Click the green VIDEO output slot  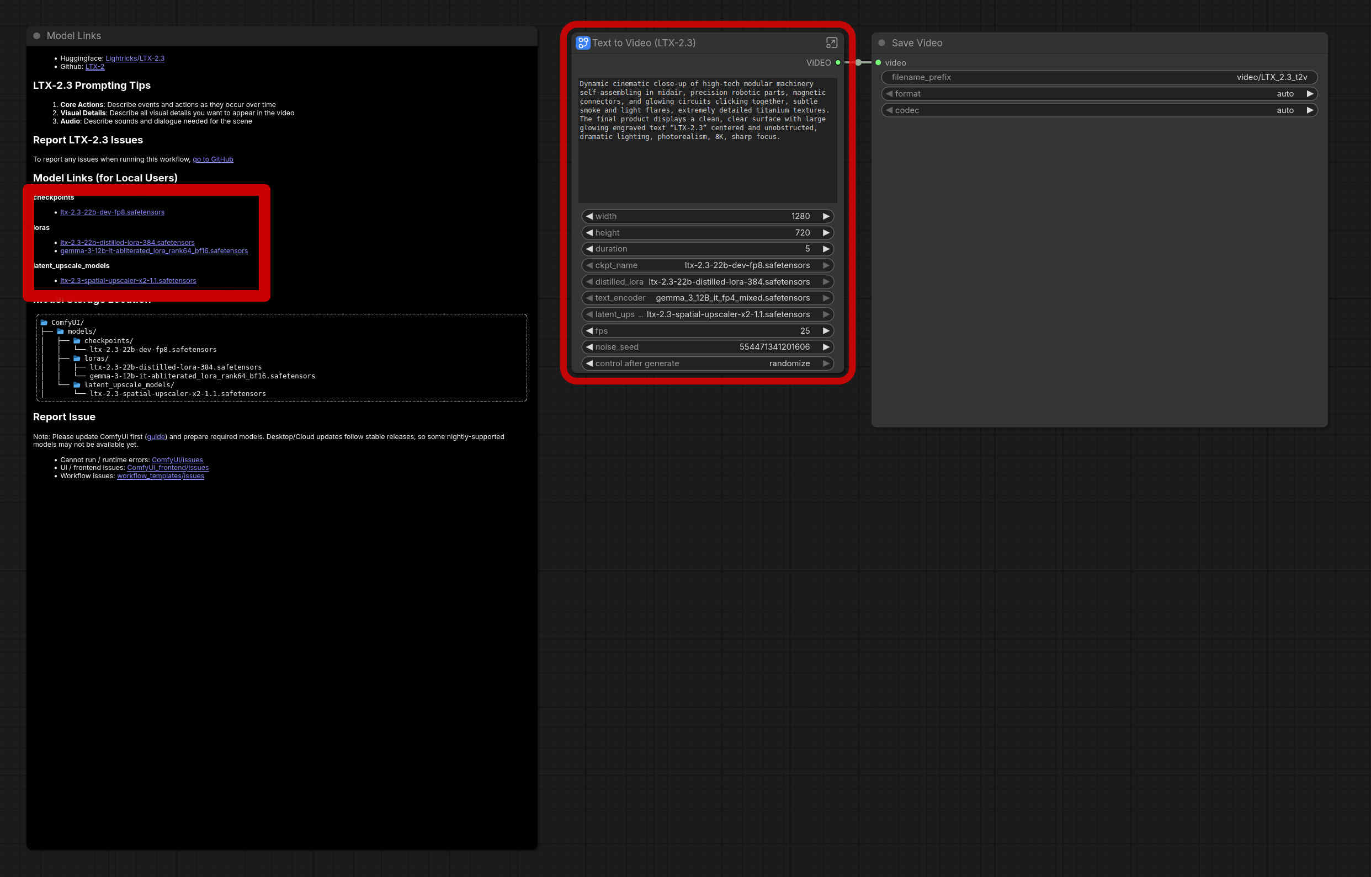point(838,63)
